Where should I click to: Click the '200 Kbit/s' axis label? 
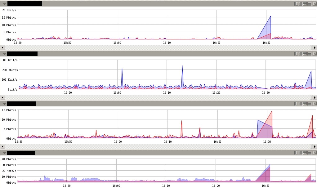click(10, 70)
